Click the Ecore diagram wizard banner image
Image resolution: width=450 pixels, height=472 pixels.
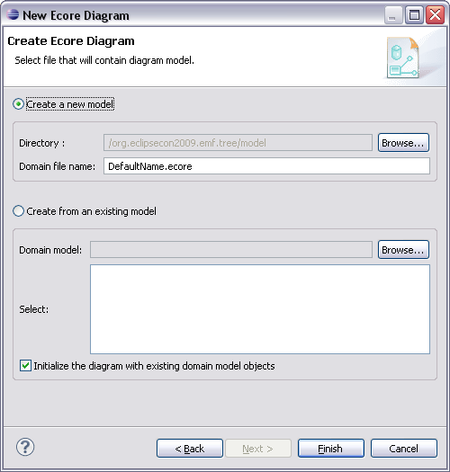403,58
